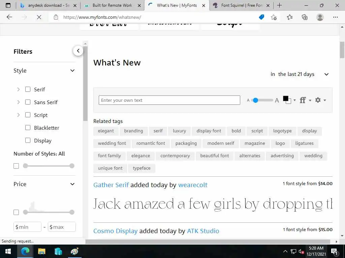Expand the Sans Serif subcategories
Image resolution: width=345 pixels, height=258 pixels.
[x=19, y=102]
